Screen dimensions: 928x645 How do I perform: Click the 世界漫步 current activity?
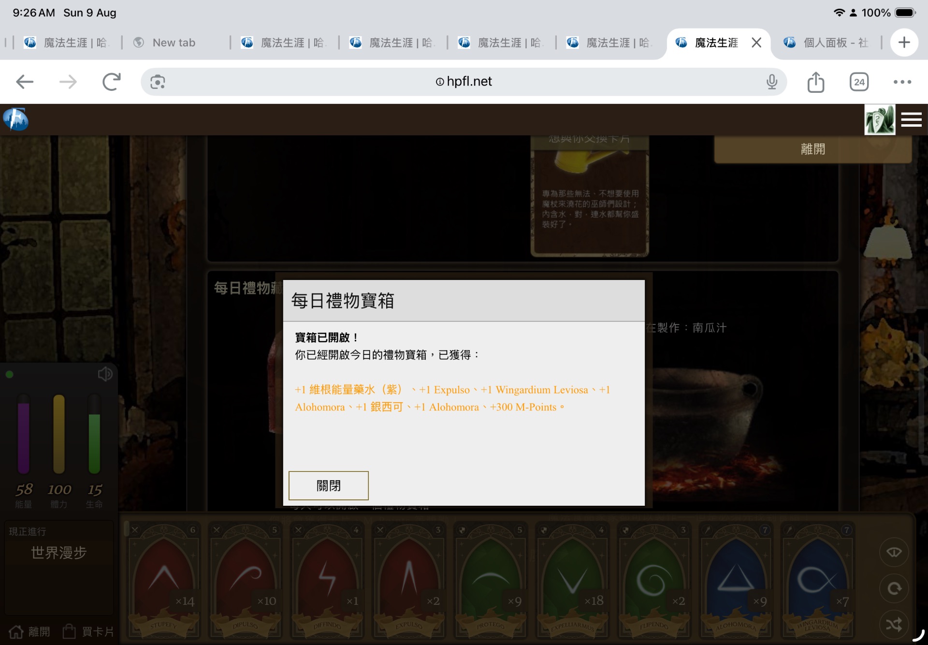[58, 552]
